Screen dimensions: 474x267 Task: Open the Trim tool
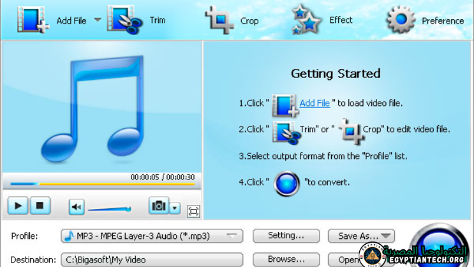[x=121, y=20]
